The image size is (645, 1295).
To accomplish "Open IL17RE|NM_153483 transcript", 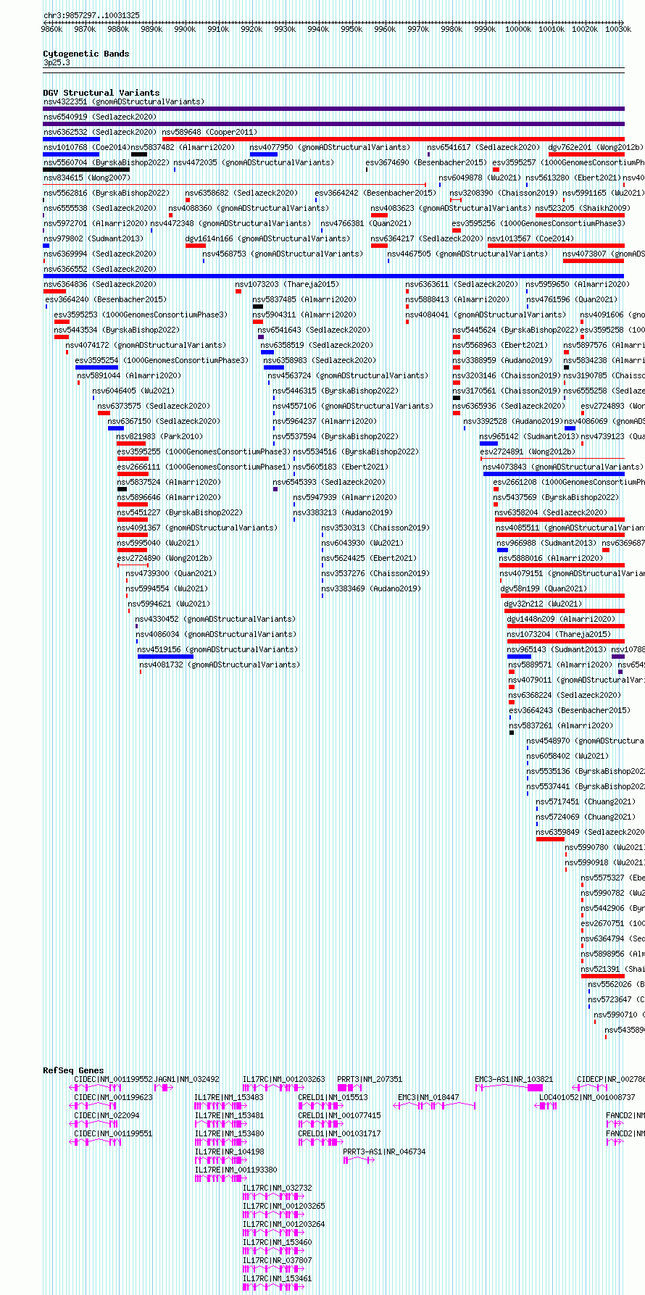I will tap(229, 1098).
